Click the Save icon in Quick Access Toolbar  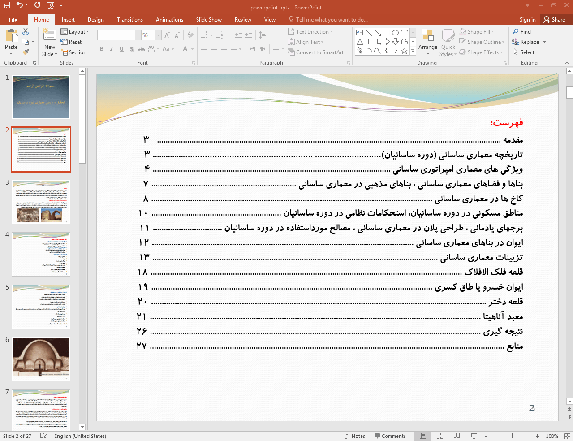(x=7, y=5)
